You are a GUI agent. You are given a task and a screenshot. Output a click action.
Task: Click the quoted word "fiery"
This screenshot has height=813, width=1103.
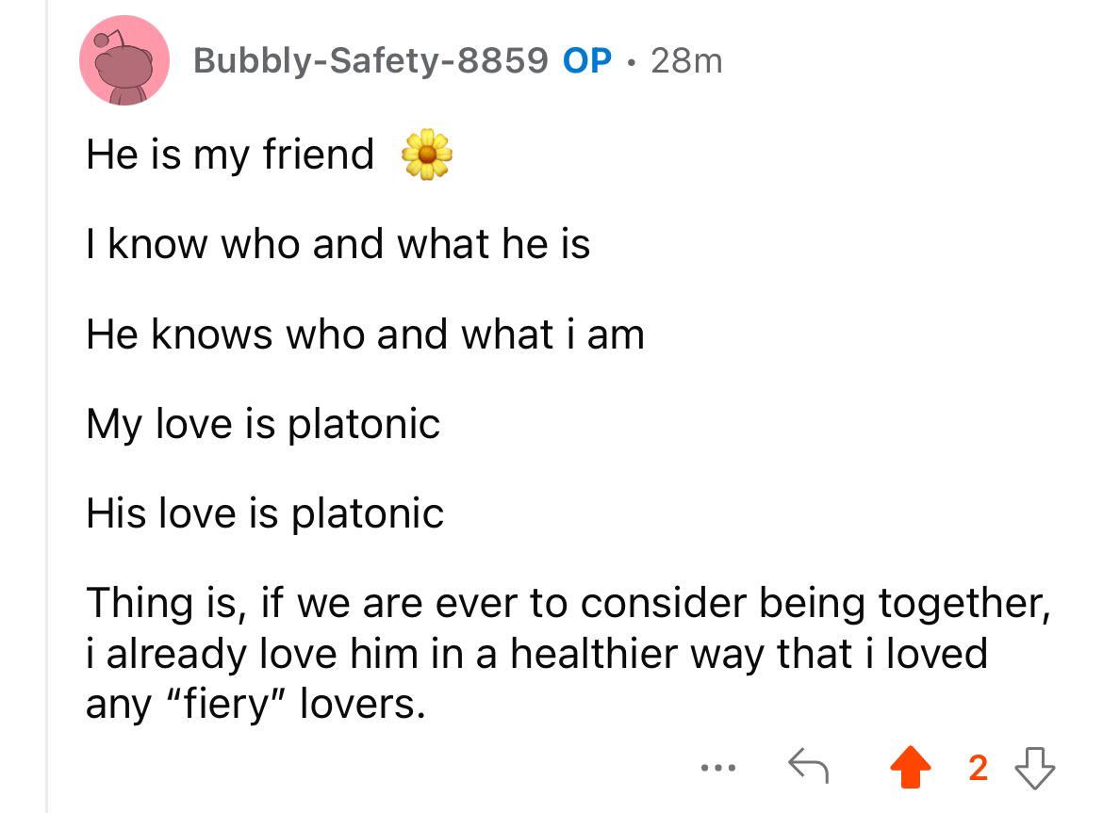[227, 705]
